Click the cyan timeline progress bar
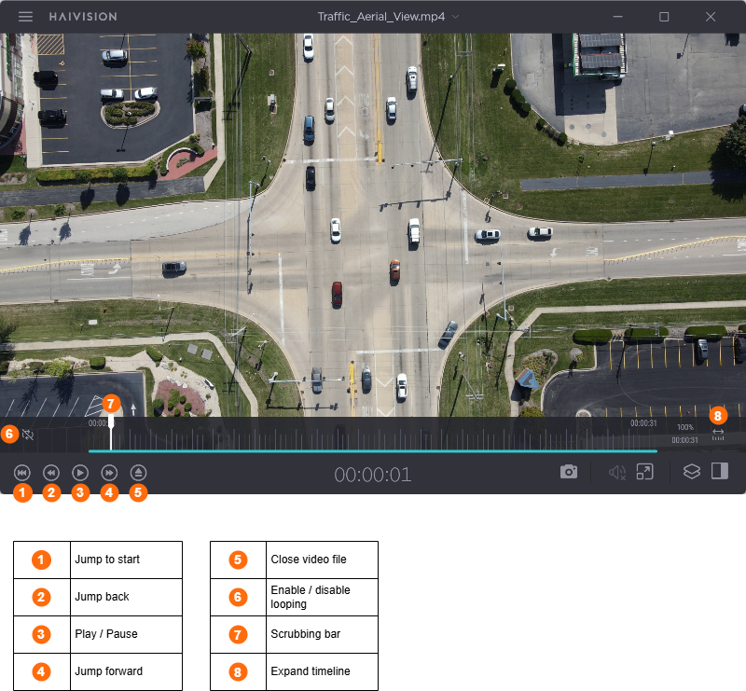The width and height of the screenshot is (746, 691). [373, 451]
